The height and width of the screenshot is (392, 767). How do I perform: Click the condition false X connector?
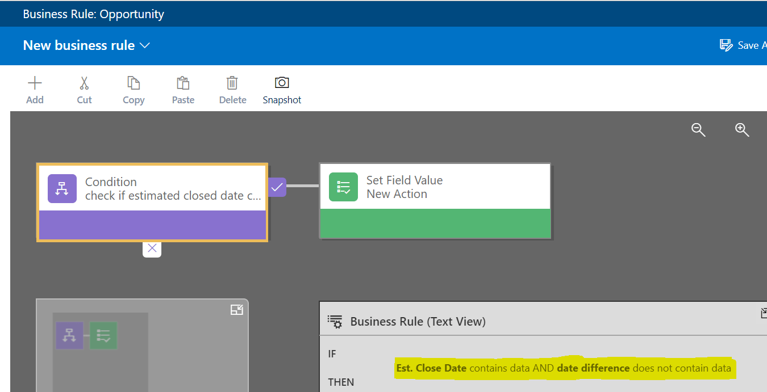(x=152, y=248)
